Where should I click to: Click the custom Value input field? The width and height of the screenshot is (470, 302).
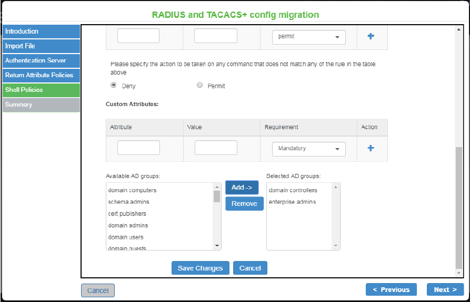(x=216, y=148)
